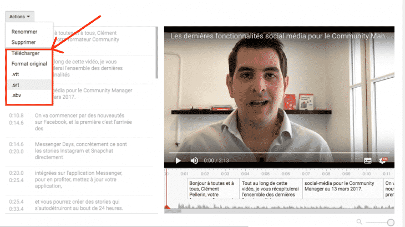
Task: Select the 'Bonjour à toutes et à tous' timeline caption
Action: click(212, 188)
